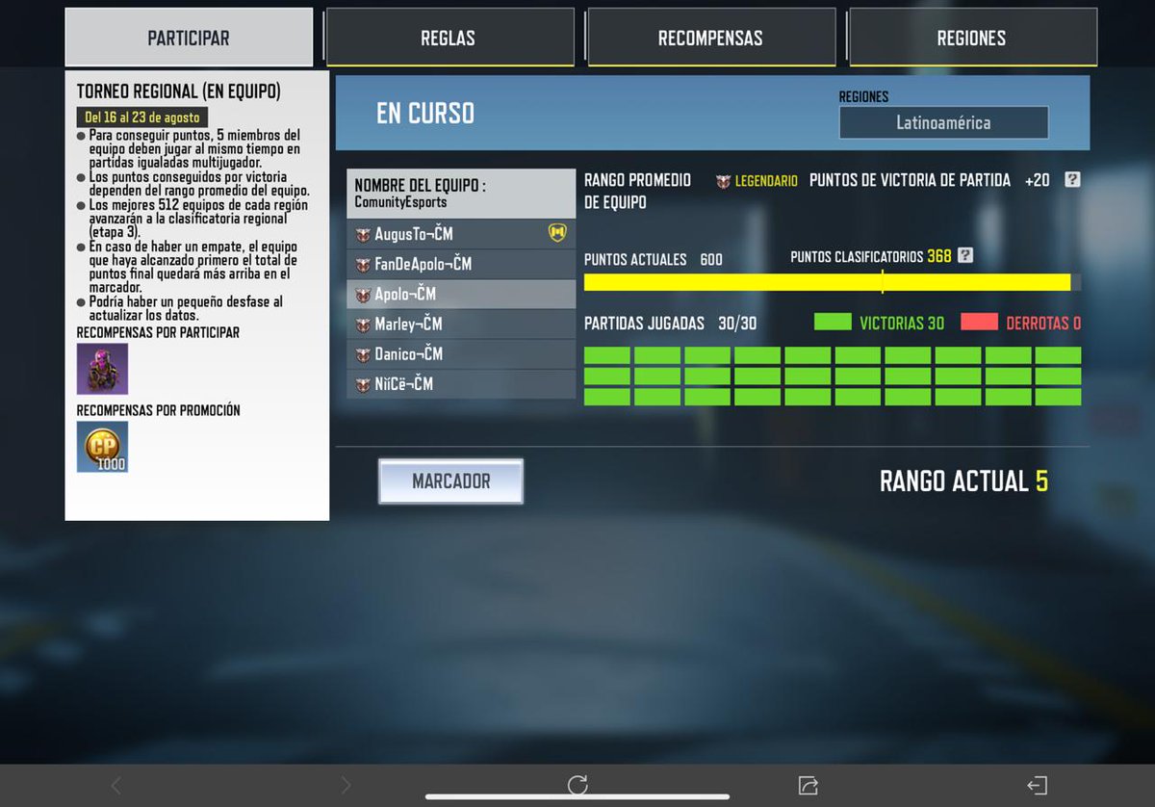
Task: Click the 'PUNTOS ACTUALES 600' text
Action: [654, 259]
